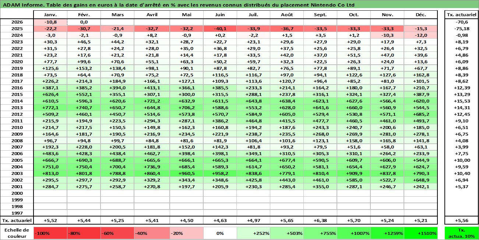Click the 'Févr.' column header
479x240 pixels.
click(x=84, y=15)
